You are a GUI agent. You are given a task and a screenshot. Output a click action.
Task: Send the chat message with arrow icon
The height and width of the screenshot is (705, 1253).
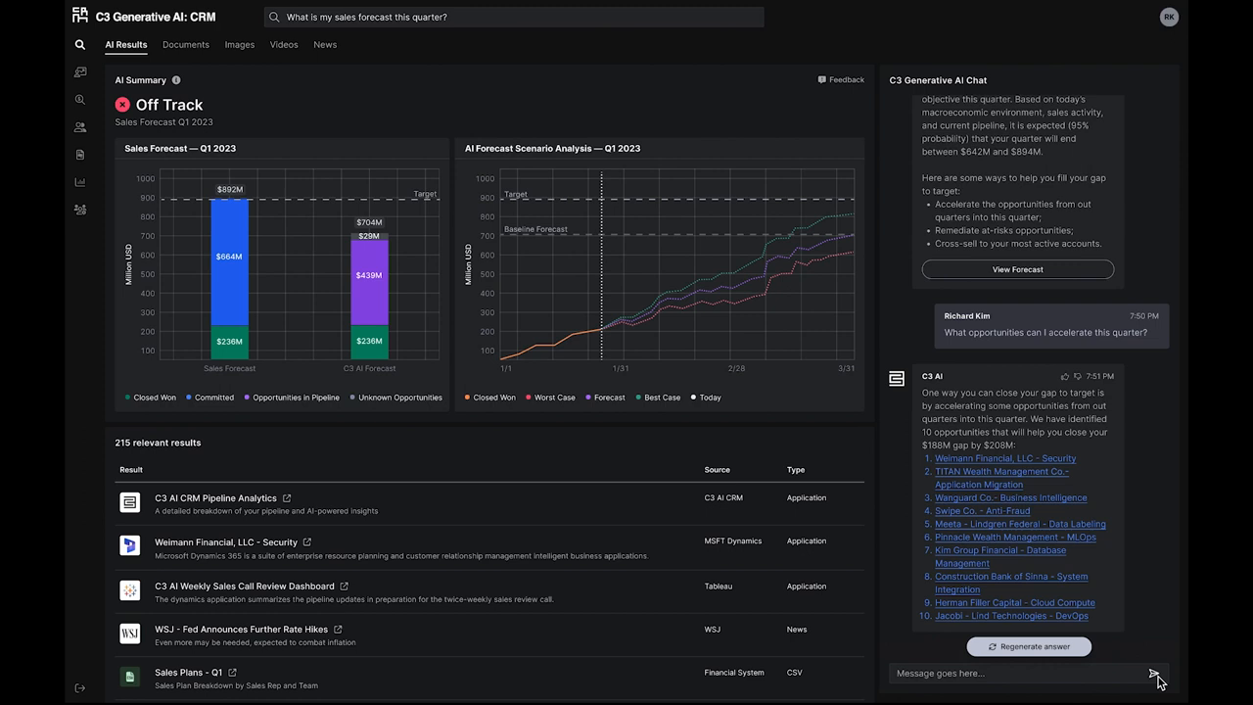(1154, 674)
